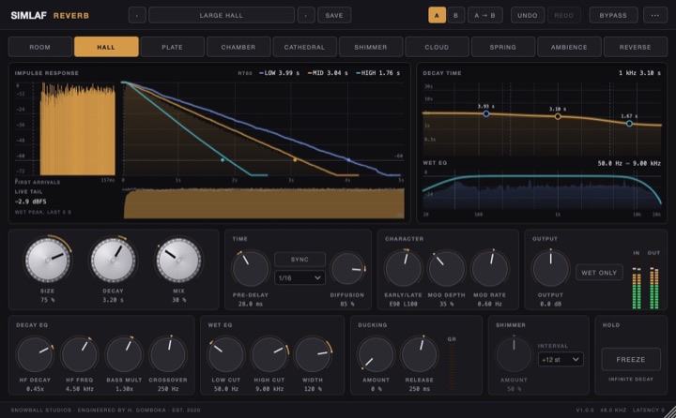
Task: Click the HIGH CUT knob
Action: point(269,354)
